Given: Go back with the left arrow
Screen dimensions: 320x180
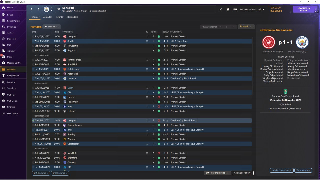Looking at the screenshot, I should (x=31, y=9).
